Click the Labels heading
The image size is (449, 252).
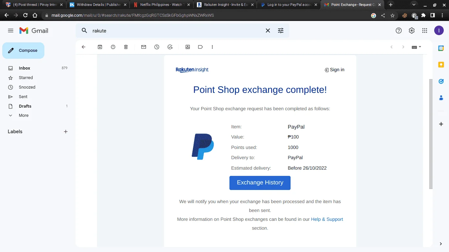[x=15, y=132]
